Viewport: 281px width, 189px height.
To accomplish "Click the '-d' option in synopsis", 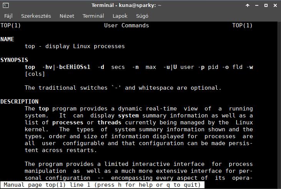I will click(x=101, y=67).
